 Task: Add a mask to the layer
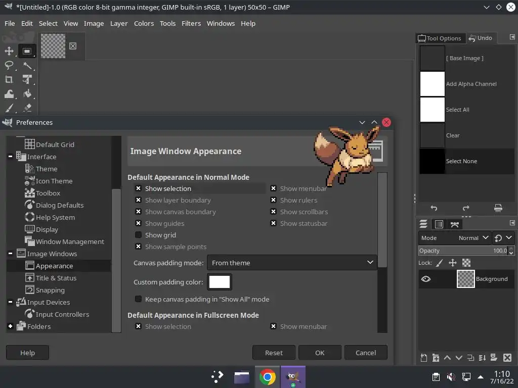click(x=494, y=358)
